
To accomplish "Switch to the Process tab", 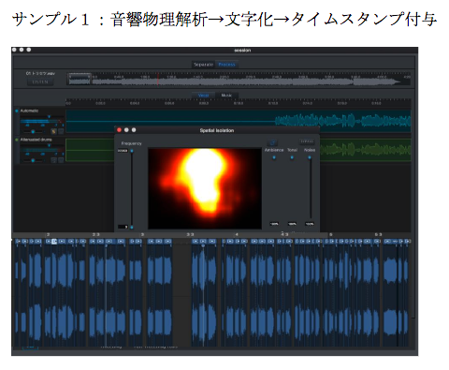I will click(x=226, y=65).
